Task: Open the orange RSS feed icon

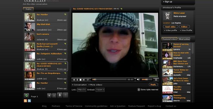Action: pos(25,101)
